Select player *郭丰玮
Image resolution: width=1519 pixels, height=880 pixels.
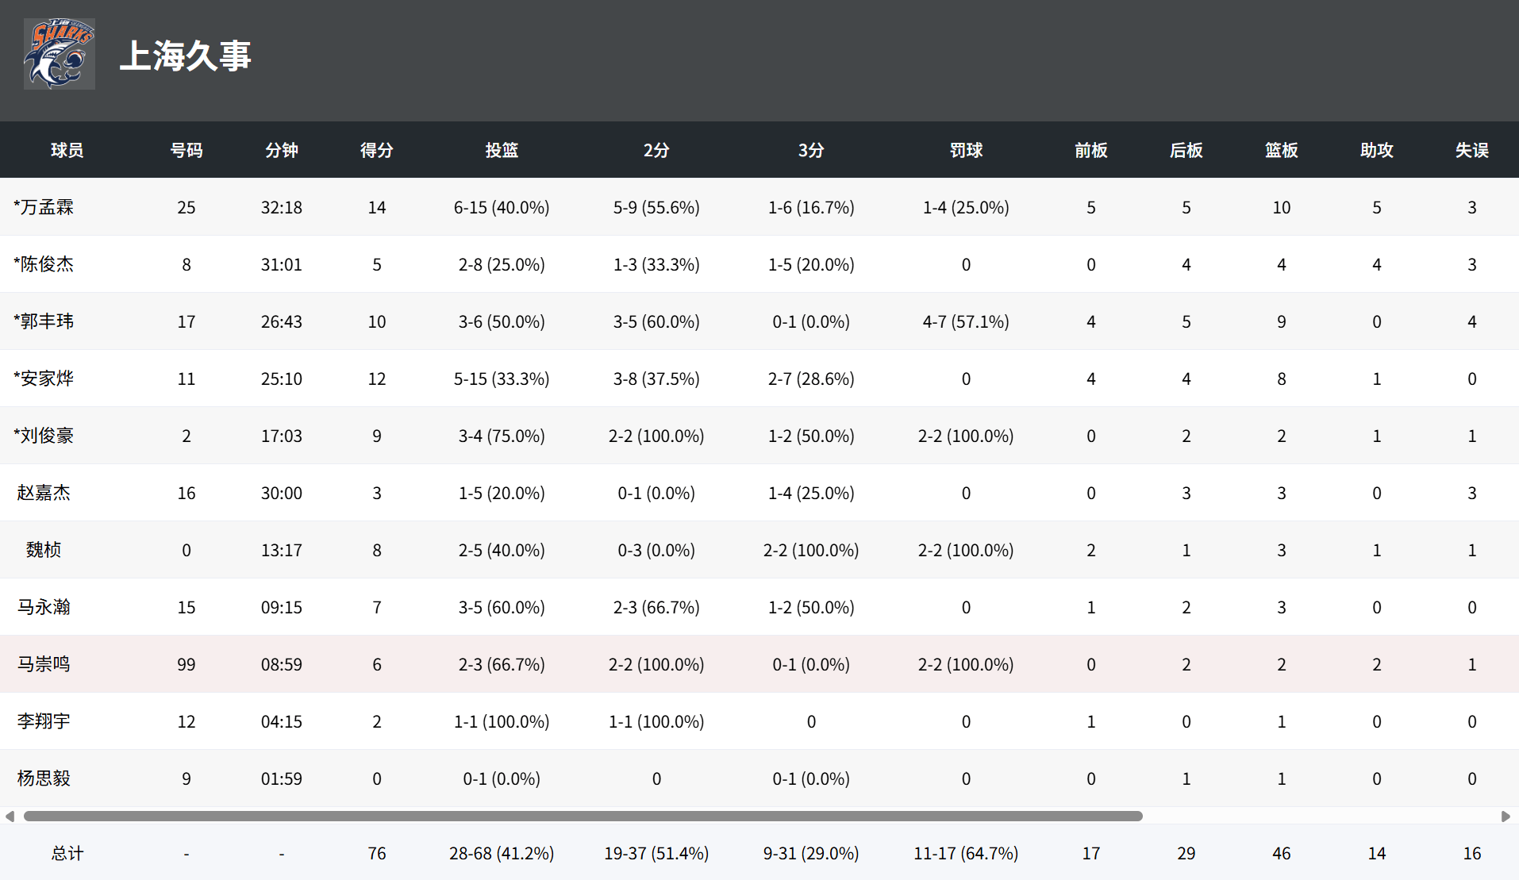tap(44, 321)
